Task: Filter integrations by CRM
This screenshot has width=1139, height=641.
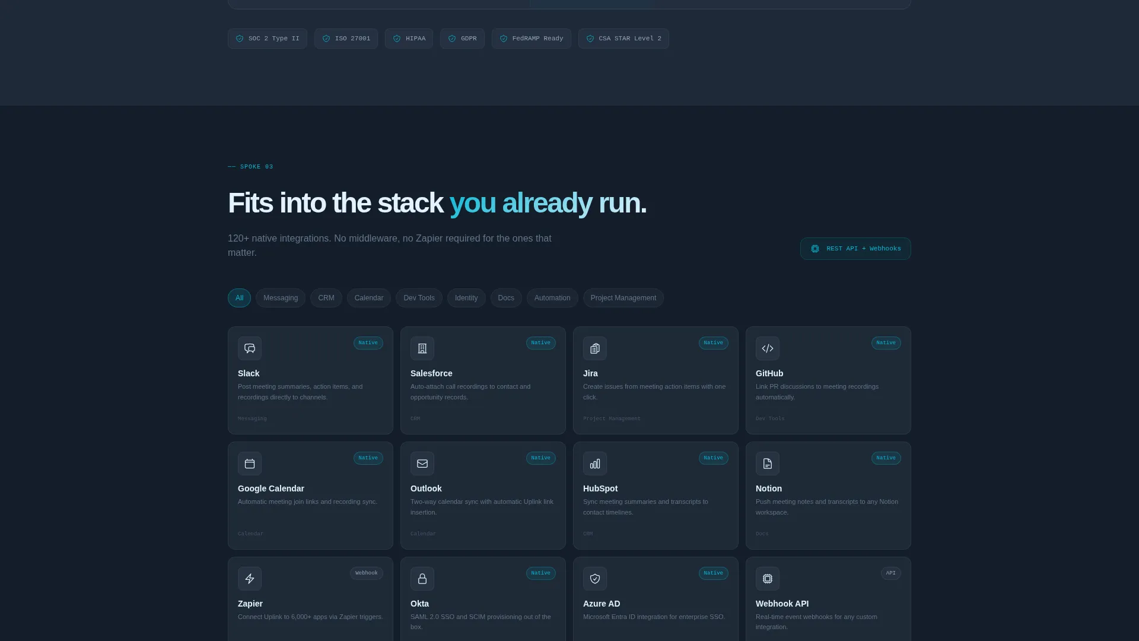Action: (x=326, y=298)
